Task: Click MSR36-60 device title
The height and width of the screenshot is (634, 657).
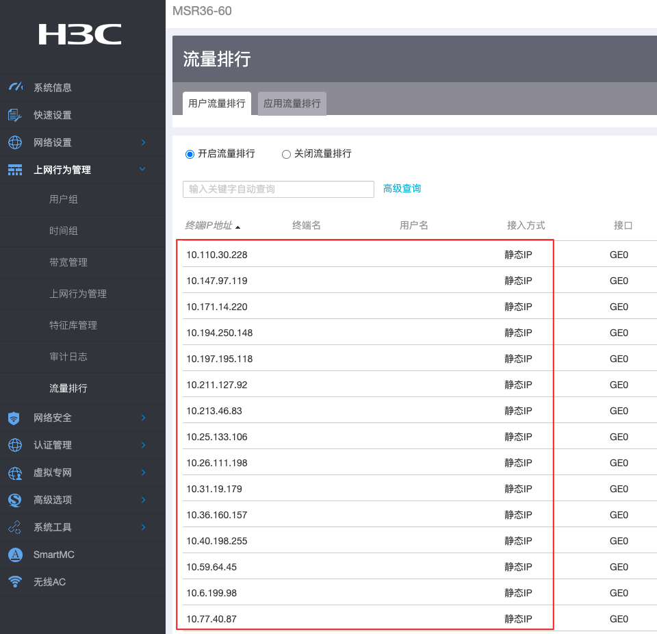Action: (202, 11)
